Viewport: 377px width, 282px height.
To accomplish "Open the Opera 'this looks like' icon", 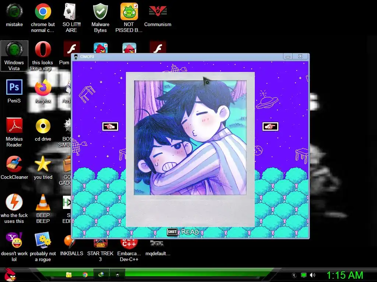I will tap(43, 56).
